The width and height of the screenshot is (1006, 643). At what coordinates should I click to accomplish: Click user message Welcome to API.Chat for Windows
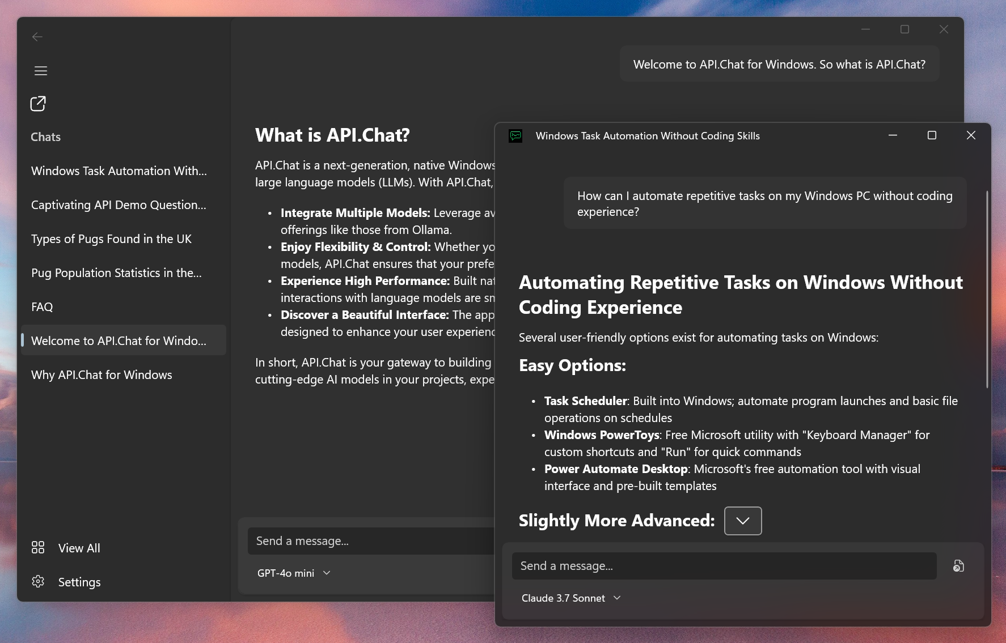779,64
